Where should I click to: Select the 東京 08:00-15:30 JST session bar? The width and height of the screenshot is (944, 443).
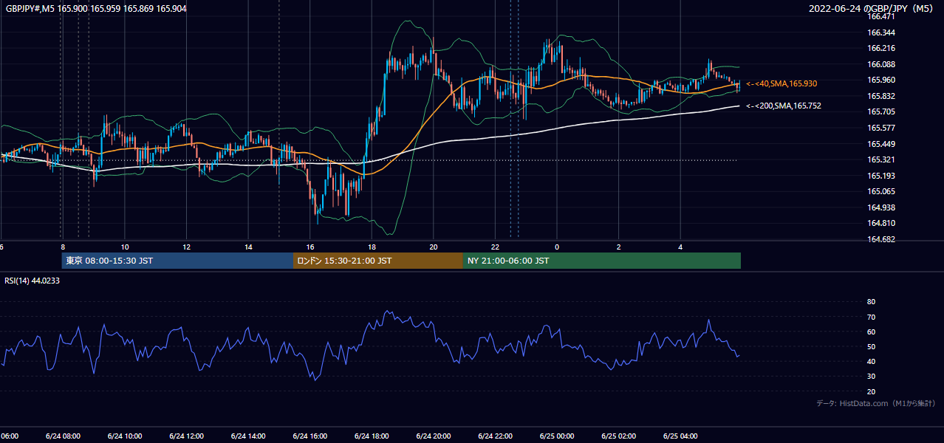(178, 261)
